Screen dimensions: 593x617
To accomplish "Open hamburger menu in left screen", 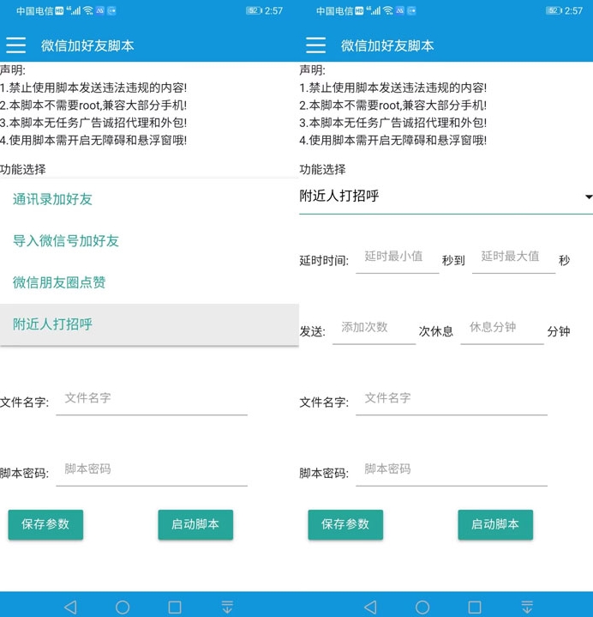I will [x=16, y=45].
